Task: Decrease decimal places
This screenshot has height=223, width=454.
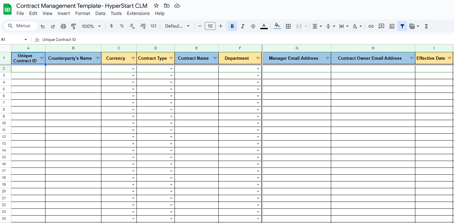Action: point(132,26)
